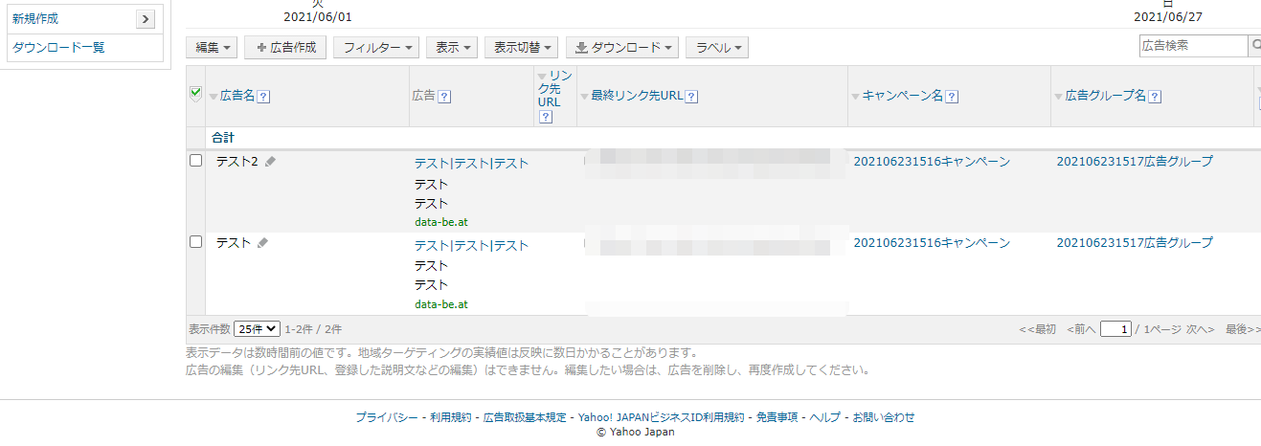Click the pencil edit icon beside テスト

tap(263, 243)
